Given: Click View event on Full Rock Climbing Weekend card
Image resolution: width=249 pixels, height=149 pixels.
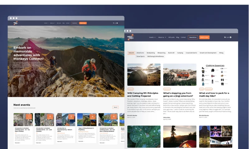Looking at the screenshot, I should pyautogui.click(x=102, y=143).
